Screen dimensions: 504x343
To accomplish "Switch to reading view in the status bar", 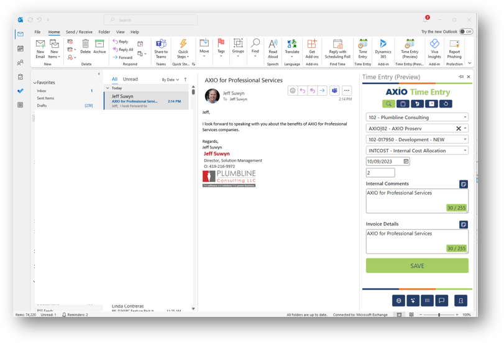I will [411, 314].
